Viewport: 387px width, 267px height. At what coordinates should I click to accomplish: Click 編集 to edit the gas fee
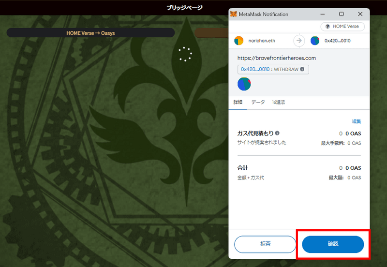coord(356,121)
